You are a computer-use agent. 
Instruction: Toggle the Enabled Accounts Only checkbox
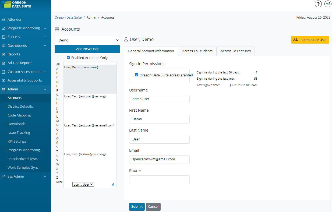[x=68, y=57]
